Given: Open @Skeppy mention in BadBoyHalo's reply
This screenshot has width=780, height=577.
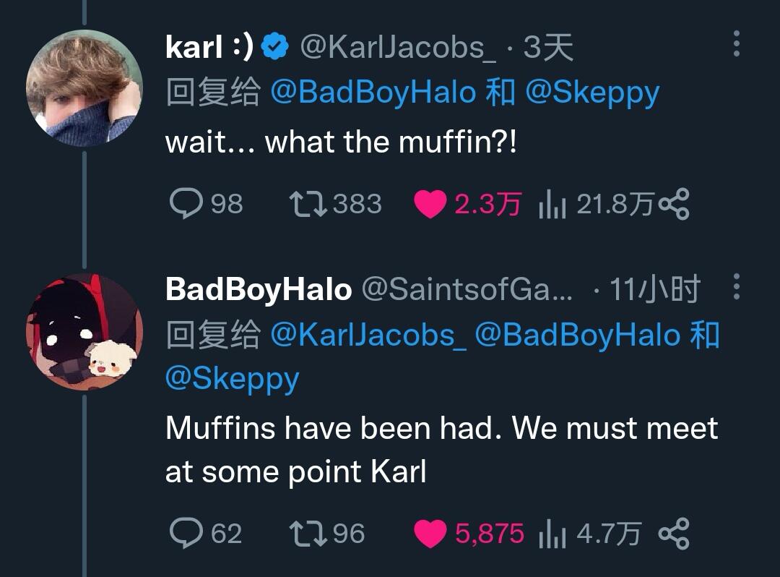Looking at the screenshot, I should [x=233, y=379].
